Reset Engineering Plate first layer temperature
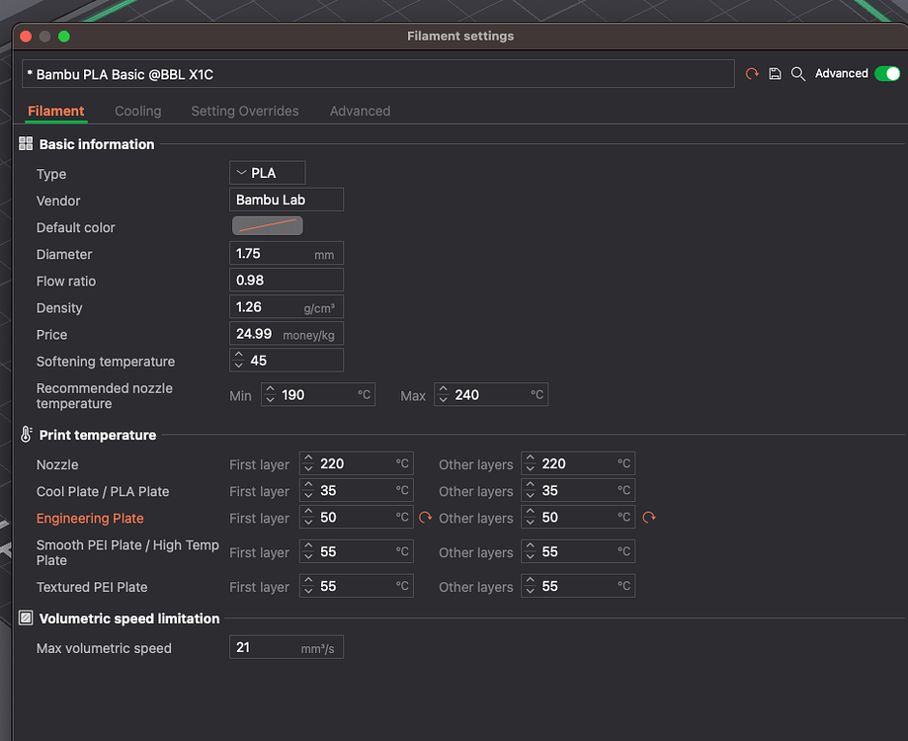The image size is (908, 741). point(426,518)
